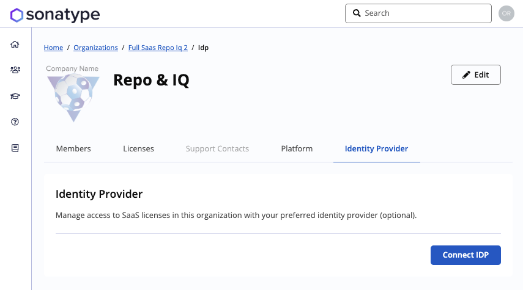The width and height of the screenshot is (523, 290).
Task: Open the Home sidebar icon
Action: click(15, 45)
